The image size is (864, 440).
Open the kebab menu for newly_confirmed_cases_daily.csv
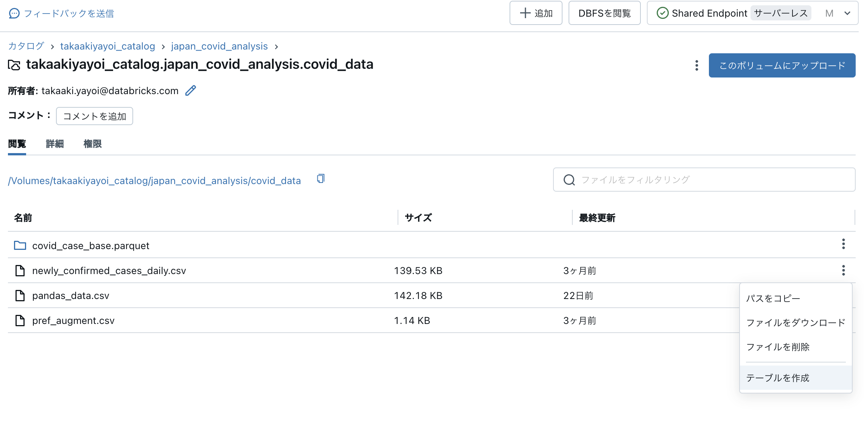point(844,270)
